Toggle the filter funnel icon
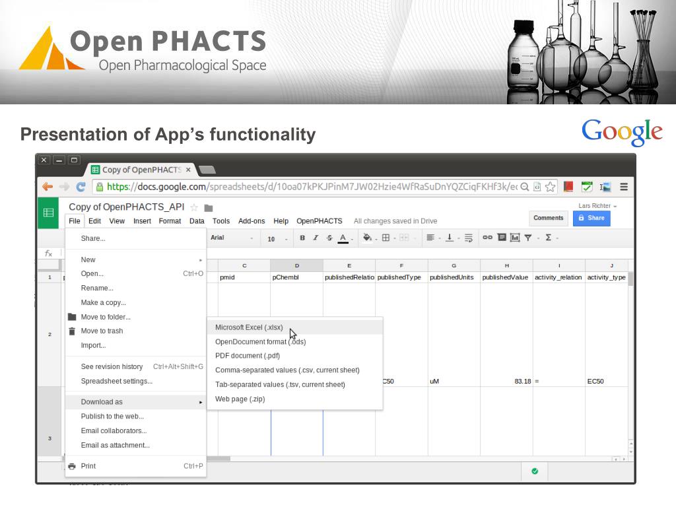This screenshot has height=507, width=676. point(527,238)
